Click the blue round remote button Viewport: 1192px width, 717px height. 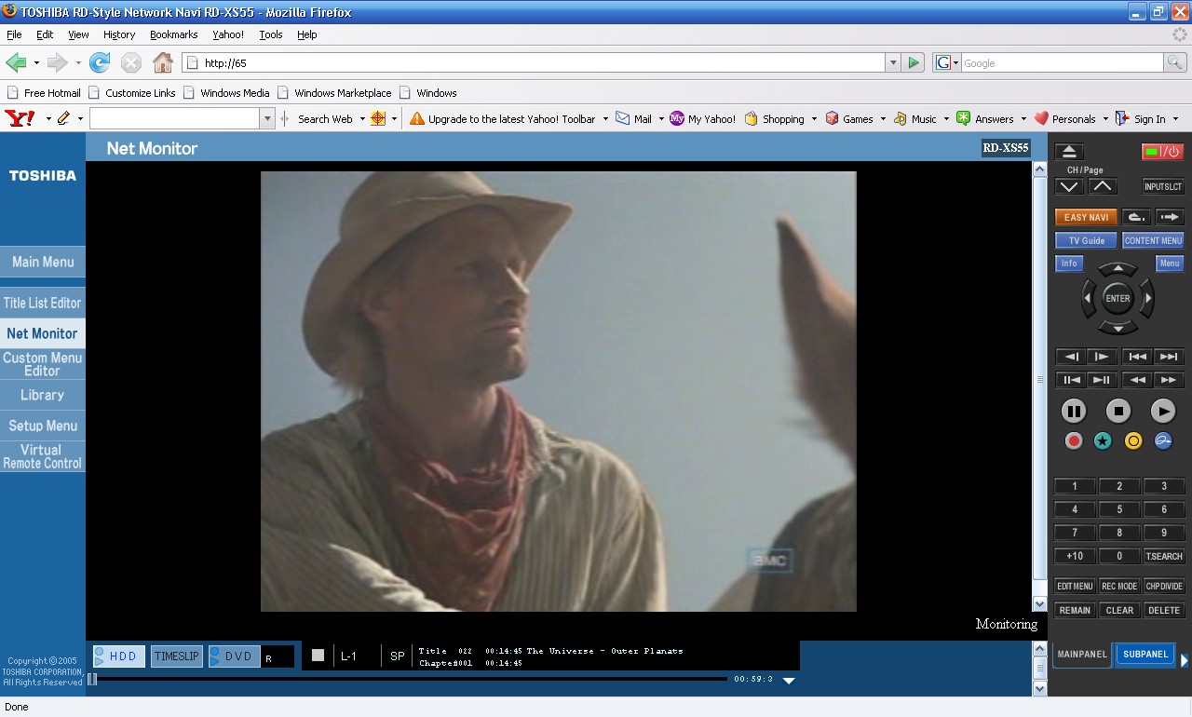tap(1163, 441)
